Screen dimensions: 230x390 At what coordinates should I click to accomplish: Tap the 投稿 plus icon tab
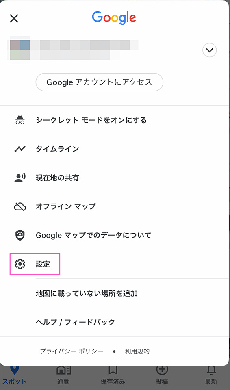pyautogui.click(x=162, y=375)
